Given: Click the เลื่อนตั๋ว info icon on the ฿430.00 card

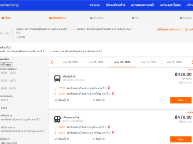Looking at the screenshot, I should (x=68, y=100).
